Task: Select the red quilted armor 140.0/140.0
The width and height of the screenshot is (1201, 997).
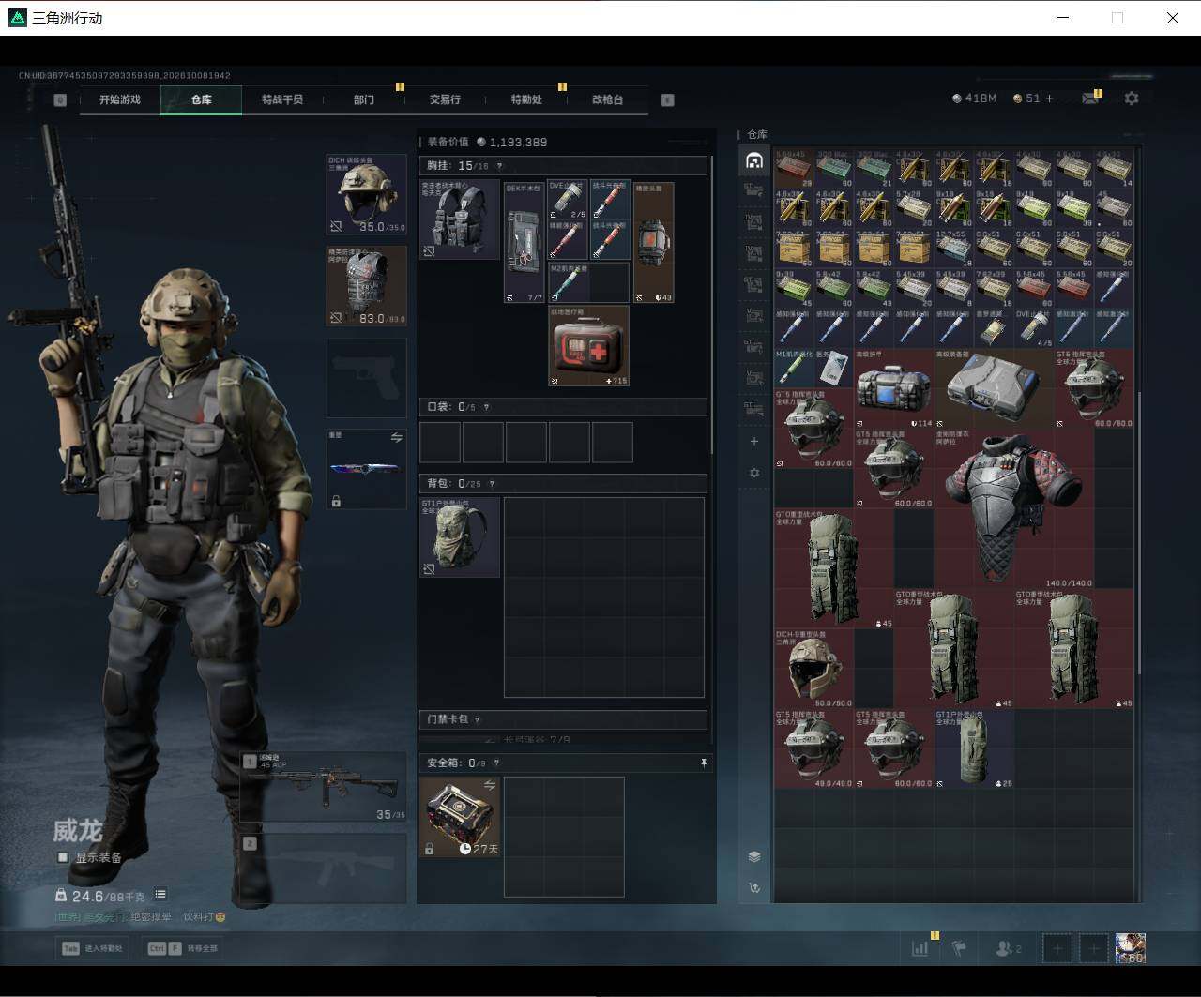Action: (1013, 508)
